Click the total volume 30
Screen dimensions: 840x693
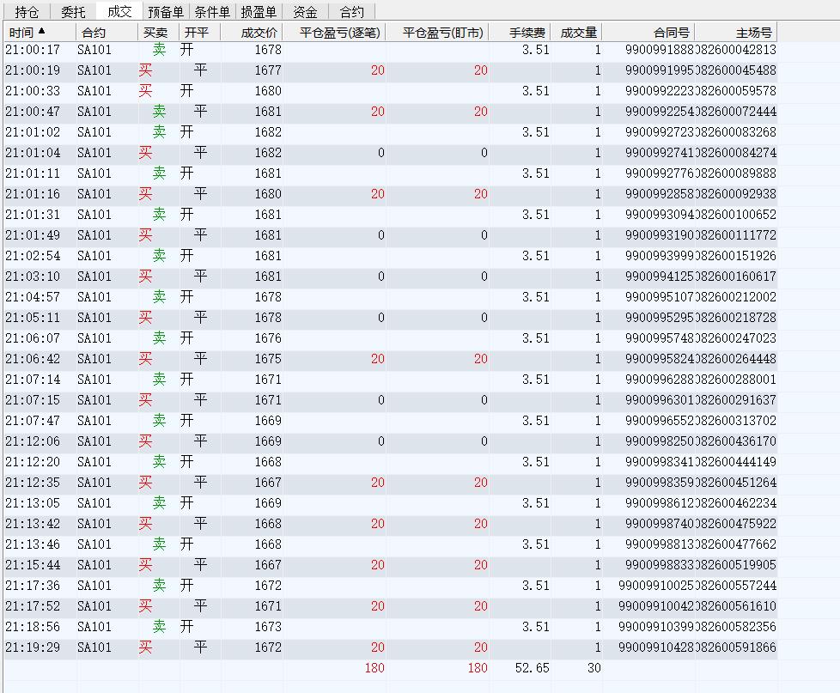pyautogui.click(x=594, y=668)
